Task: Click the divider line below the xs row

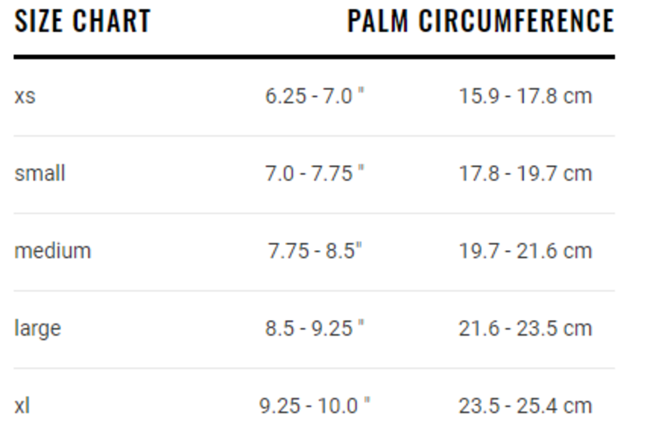Action: pyautogui.click(x=314, y=136)
